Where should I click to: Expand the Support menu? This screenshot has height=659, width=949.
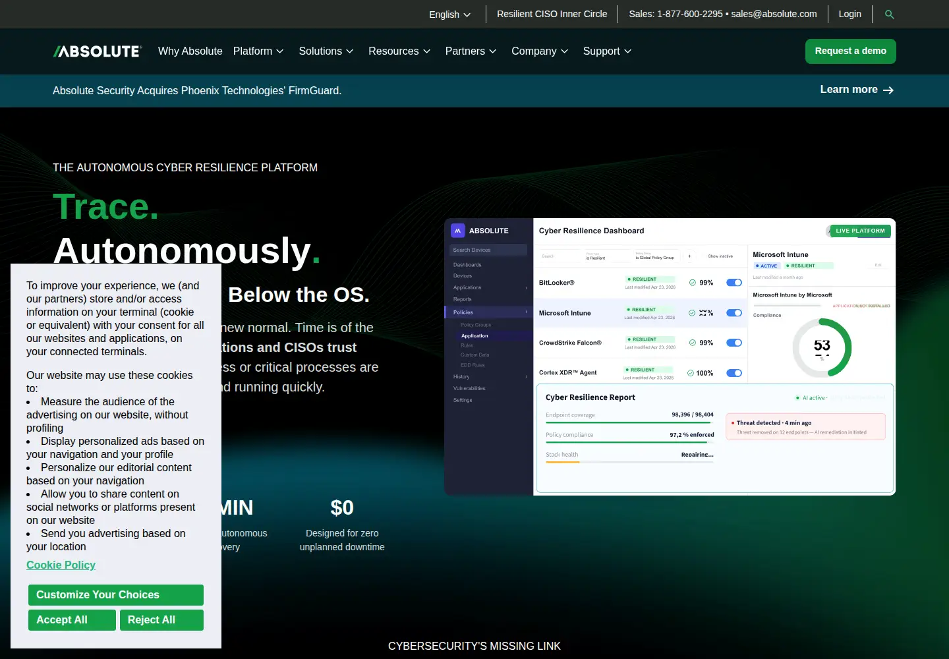pyautogui.click(x=607, y=51)
